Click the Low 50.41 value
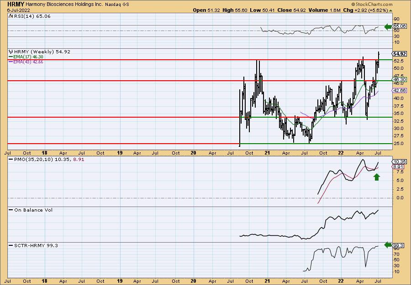 pyautogui.click(x=262, y=10)
